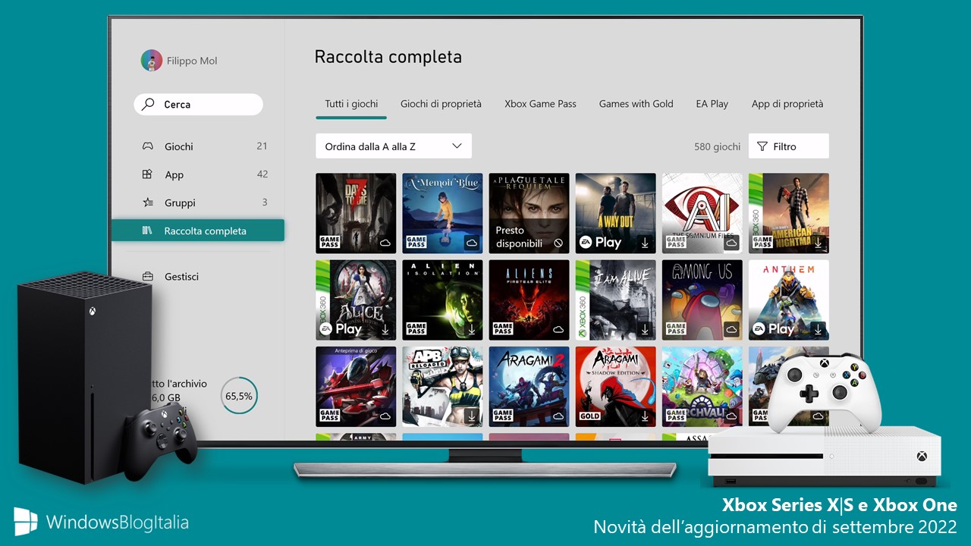Viewport: 971px width, 546px height.
Task: Click the Raccolta completa page heading
Action: pos(388,57)
